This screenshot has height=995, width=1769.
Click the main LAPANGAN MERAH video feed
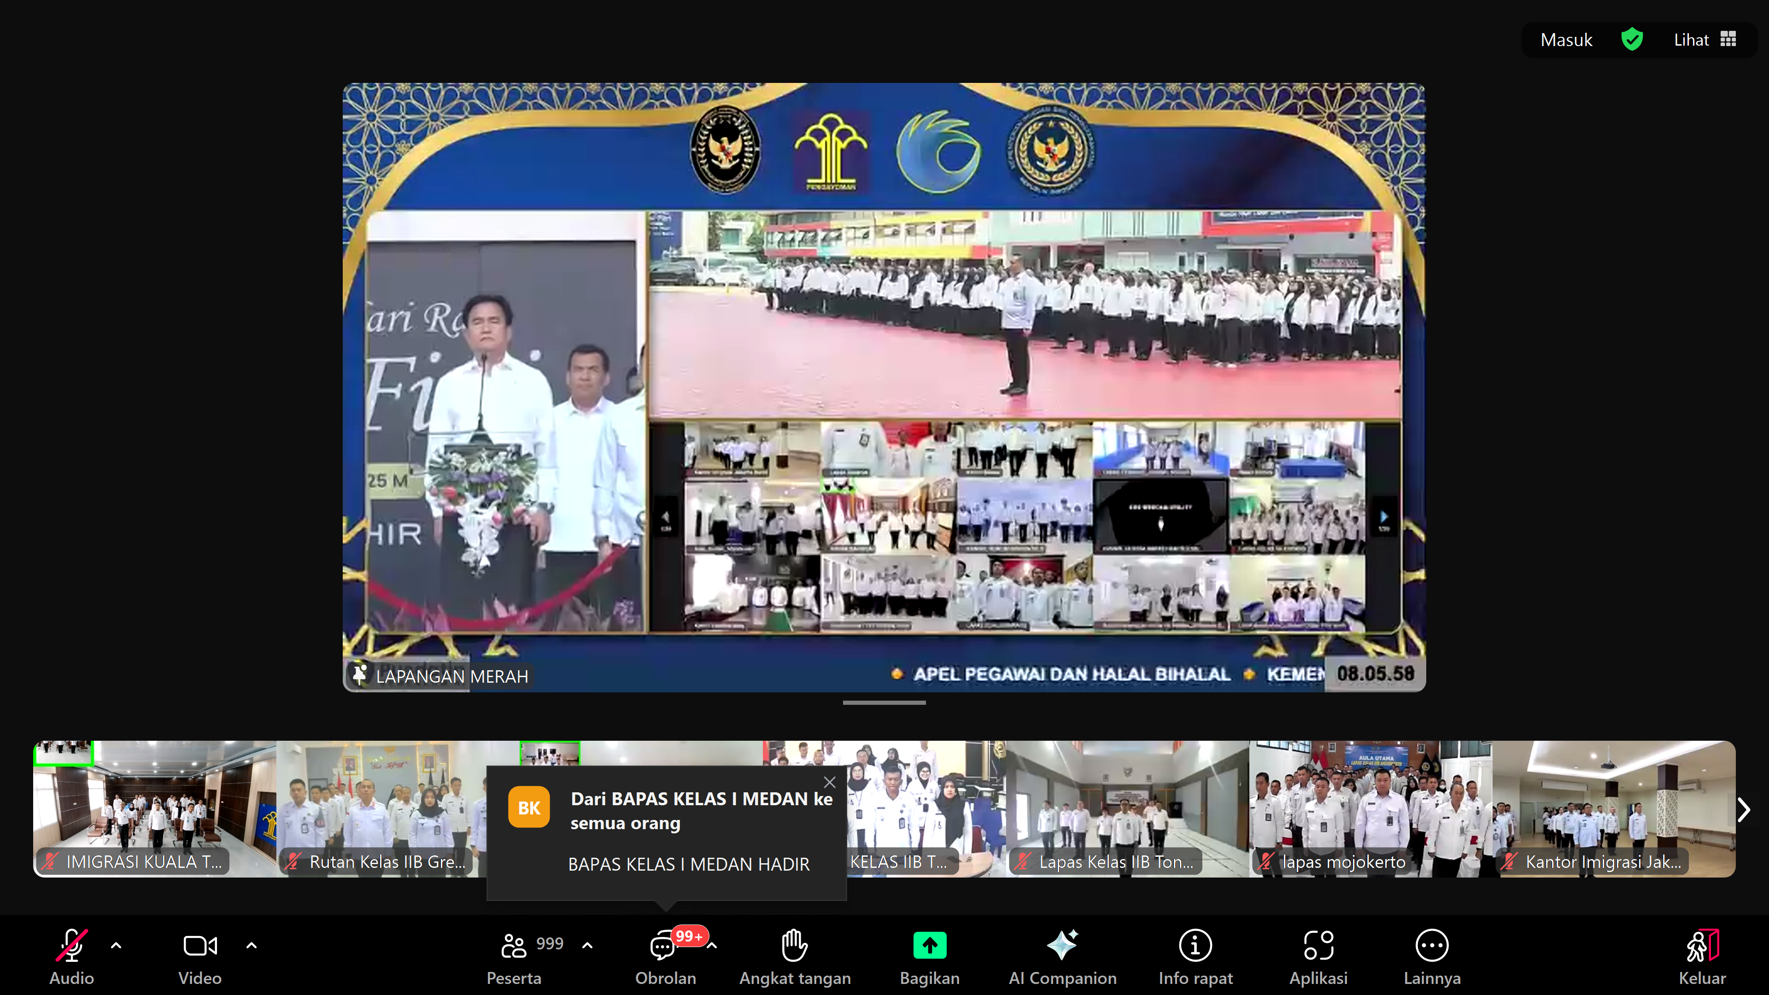point(884,387)
